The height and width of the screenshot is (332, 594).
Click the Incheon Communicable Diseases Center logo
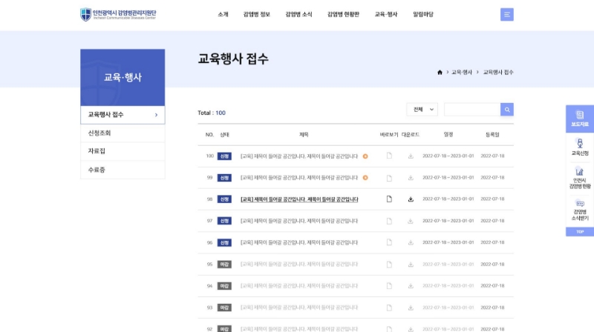118,14
